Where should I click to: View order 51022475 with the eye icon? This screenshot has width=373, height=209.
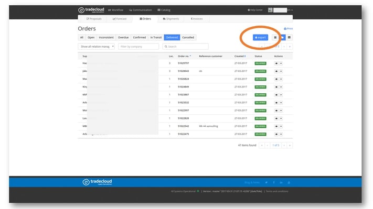click(276, 134)
